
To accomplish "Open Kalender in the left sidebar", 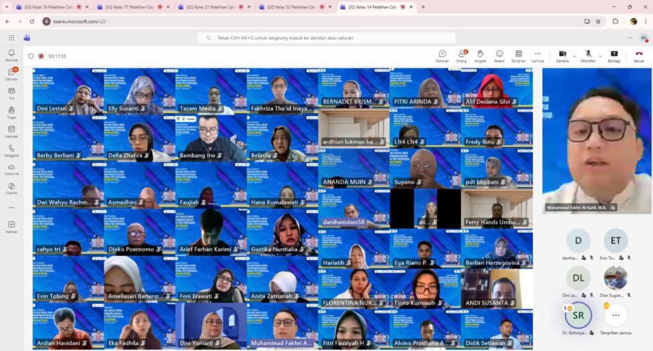I will tap(11, 131).
